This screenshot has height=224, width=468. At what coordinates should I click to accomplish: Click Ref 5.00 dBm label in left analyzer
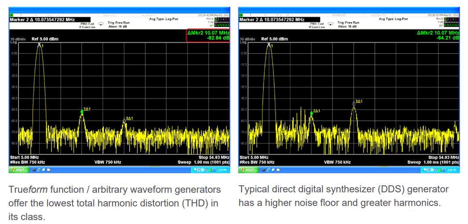pyautogui.click(x=45, y=39)
